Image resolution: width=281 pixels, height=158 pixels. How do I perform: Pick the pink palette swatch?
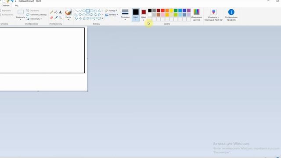pyautogui.click(x=163, y=15)
